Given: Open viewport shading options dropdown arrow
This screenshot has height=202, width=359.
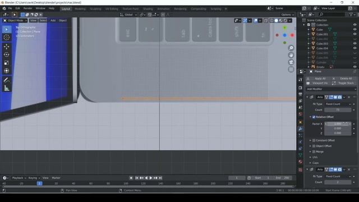Looking at the screenshot, I should point(290,21).
